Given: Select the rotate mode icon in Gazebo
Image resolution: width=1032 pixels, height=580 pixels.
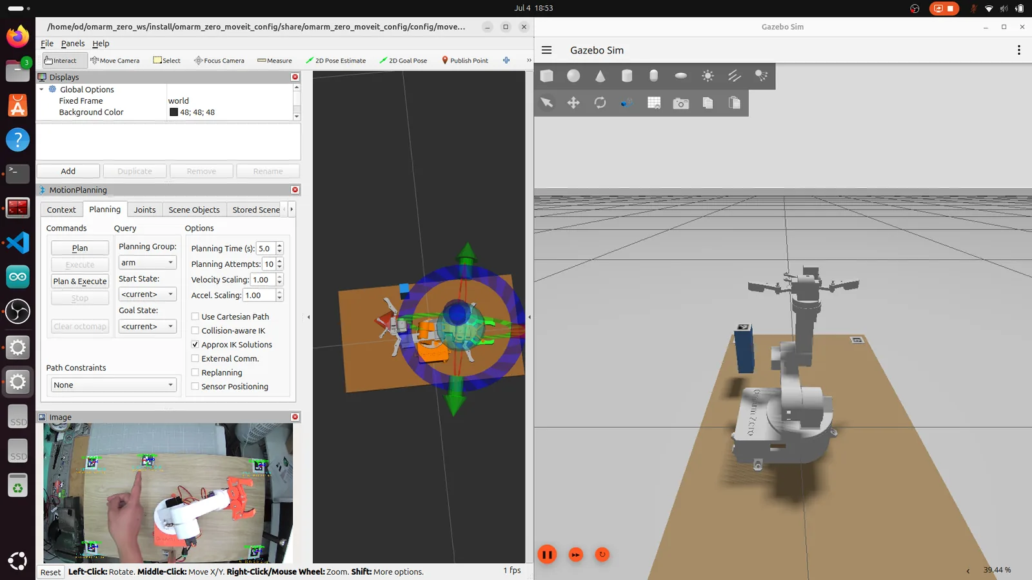Looking at the screenshot, I should pyautogui.click(x=600, y=103).
